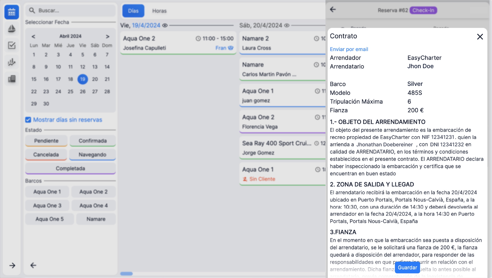Toggle Mostrar días sin reservas checkbox
This screenshot has height=278, width=492.
pyautogui.click(x=28, y=120)
